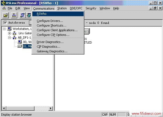Click the 'node 0 found' status text
The height and width of the screenshot is (117, 163).
coord(99,23)
